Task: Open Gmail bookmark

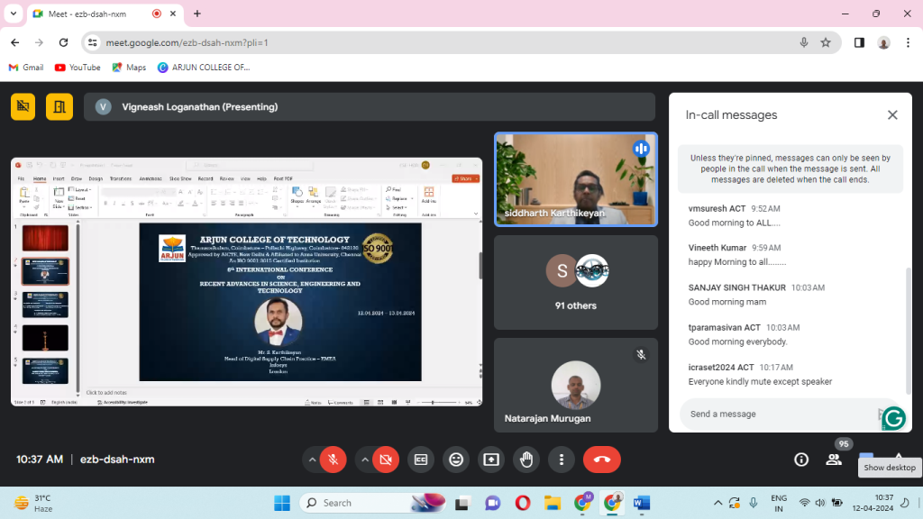Action: pos(26,68)
